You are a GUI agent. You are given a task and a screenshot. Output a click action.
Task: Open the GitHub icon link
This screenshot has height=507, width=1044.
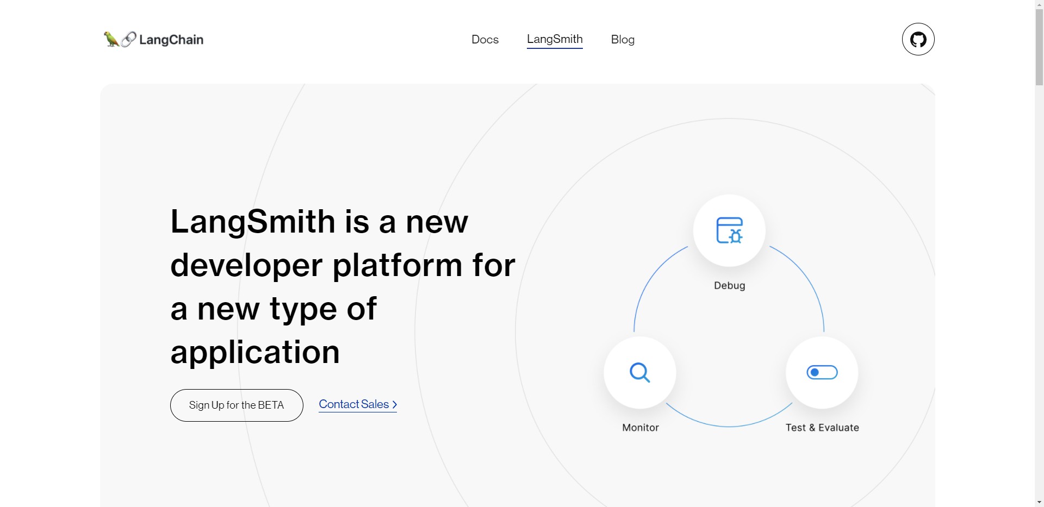(x=918, y=39)
